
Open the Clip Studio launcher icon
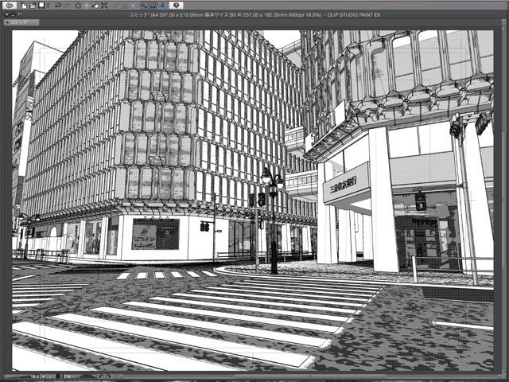[x=10, y=6]
